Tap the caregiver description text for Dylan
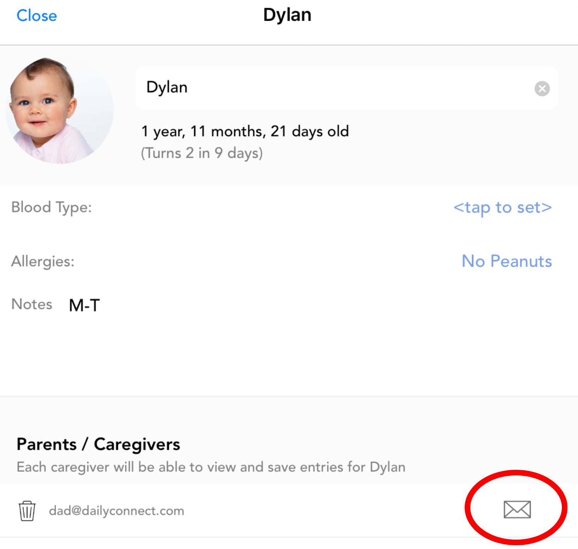The width and height of the screenshot is (578, 549). coord(211,467)
